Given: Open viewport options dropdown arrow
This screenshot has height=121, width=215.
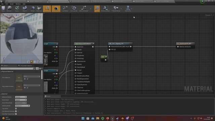Looking at the screenshot, I should (x=2, y=15).
